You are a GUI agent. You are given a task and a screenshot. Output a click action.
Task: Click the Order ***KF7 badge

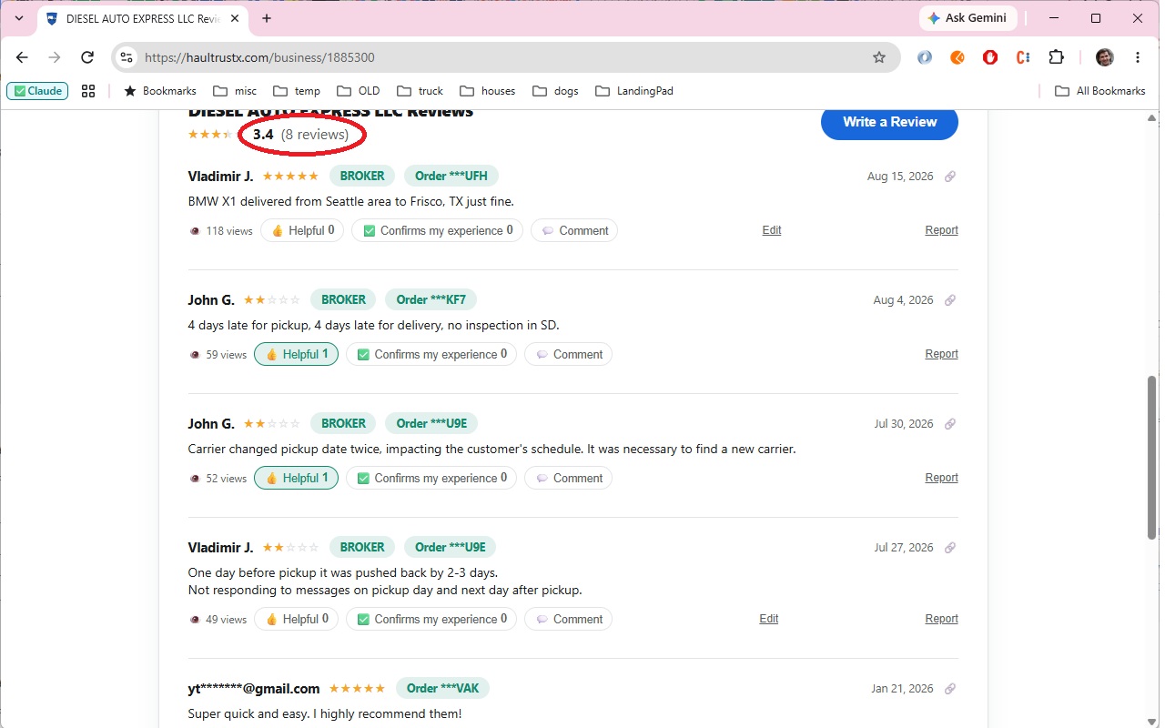click(x=431, y=299)
